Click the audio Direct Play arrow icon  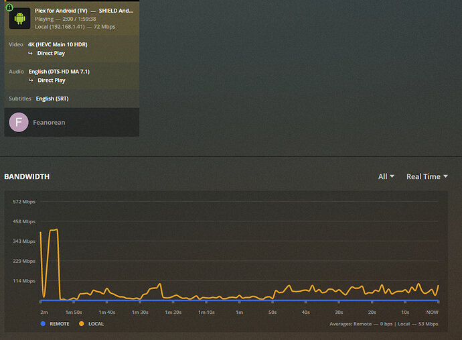pos(31,80)
